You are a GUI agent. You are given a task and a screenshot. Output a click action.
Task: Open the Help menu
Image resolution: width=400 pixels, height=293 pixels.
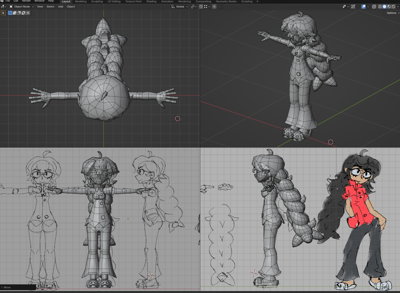pos(51,1)
